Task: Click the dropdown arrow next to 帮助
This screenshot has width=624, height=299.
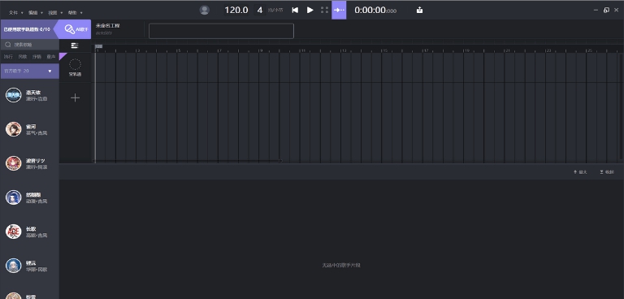Action: (81, 13)
